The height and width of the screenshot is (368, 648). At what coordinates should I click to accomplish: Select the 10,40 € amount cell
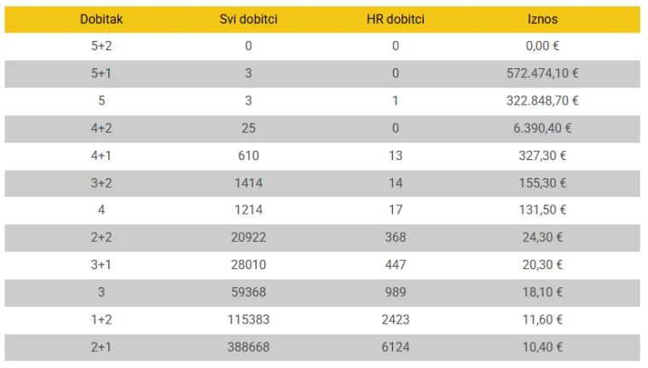(542, 348)
